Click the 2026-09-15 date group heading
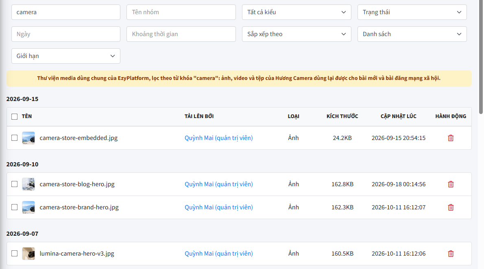This screenshot has height=269, width=484. pos(22,99)
